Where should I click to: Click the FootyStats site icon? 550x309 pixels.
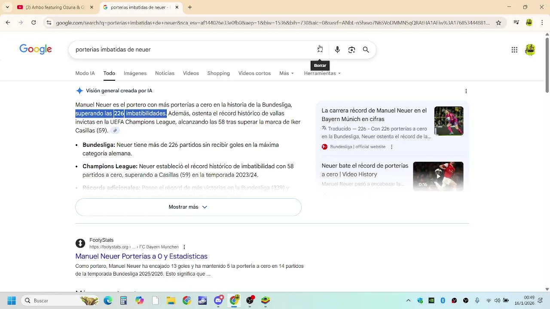point(80,243)
